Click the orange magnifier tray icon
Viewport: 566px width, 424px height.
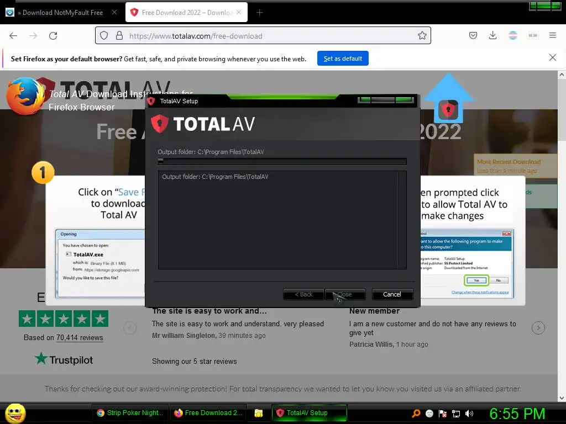click(x=416, y=414)
